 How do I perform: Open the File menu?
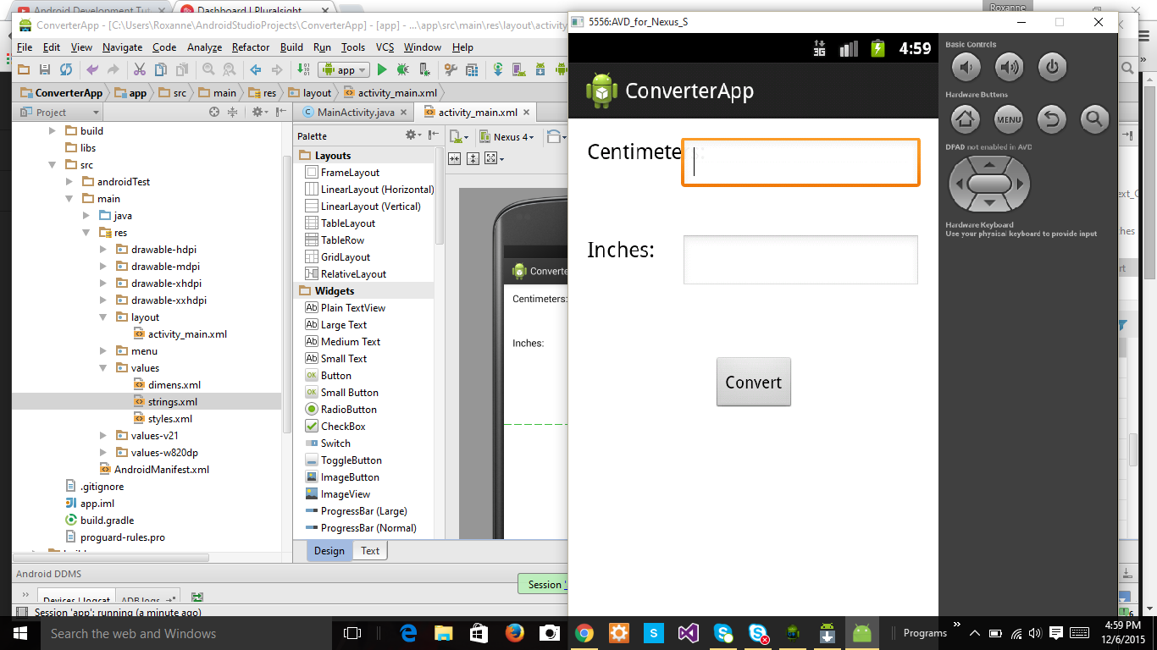click(x=25, y=47)
